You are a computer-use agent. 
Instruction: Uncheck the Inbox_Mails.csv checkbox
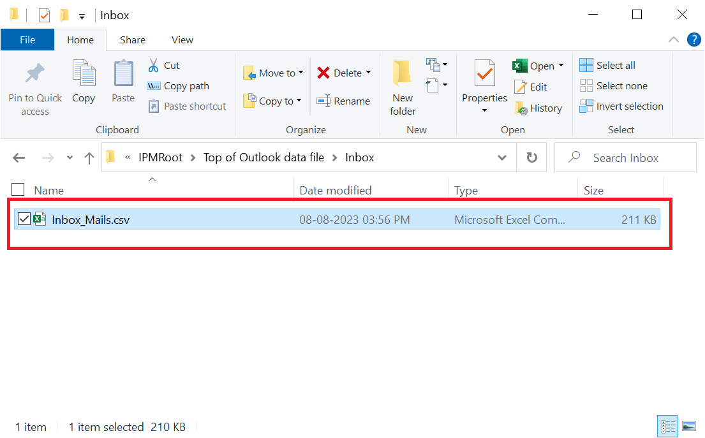[x=24, y=219]
